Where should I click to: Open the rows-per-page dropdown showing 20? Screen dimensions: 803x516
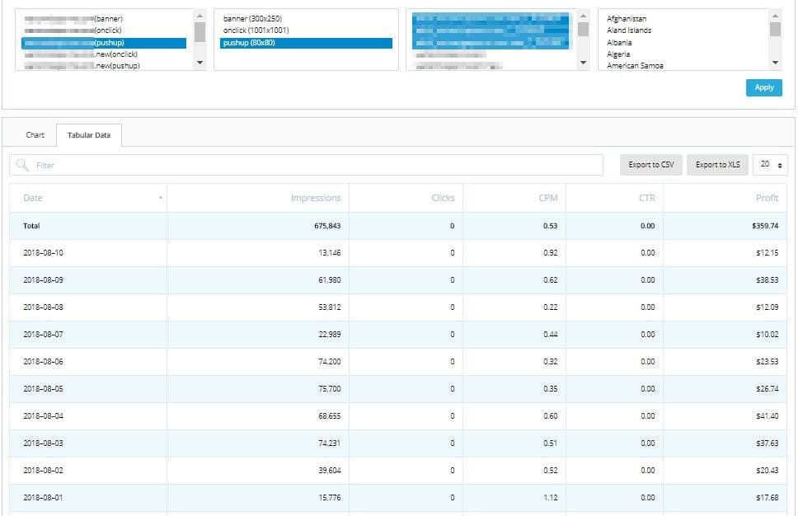coord(770,165)
